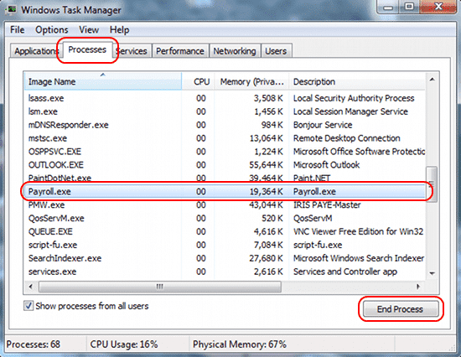Click the horizontal scrollbar thumb
The image size is (461, 357).
click(159, 287)
